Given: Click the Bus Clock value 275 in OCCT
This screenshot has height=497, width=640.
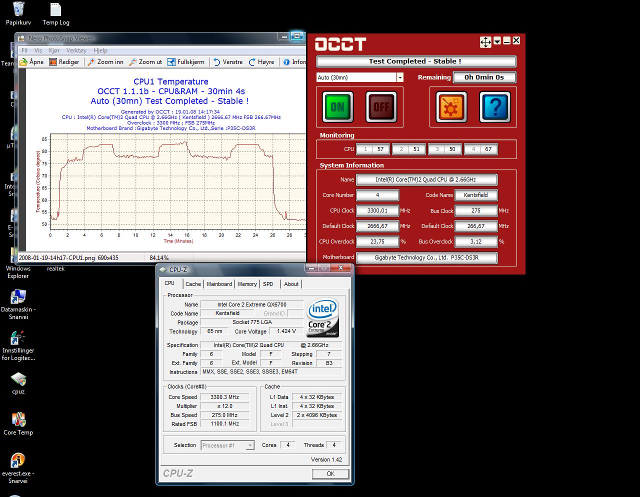Looking at the screenshot, I should pyautogui.click(x=475, y=210).
